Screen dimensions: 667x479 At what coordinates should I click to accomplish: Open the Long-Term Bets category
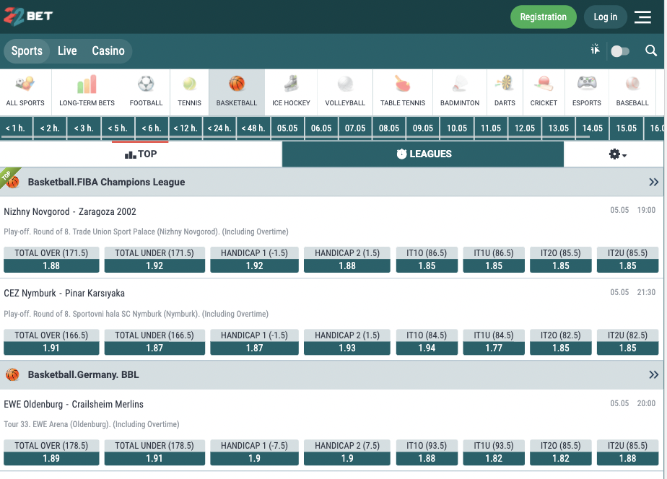(87, 92)
